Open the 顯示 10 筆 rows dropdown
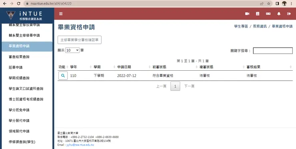 coord(72,50)
